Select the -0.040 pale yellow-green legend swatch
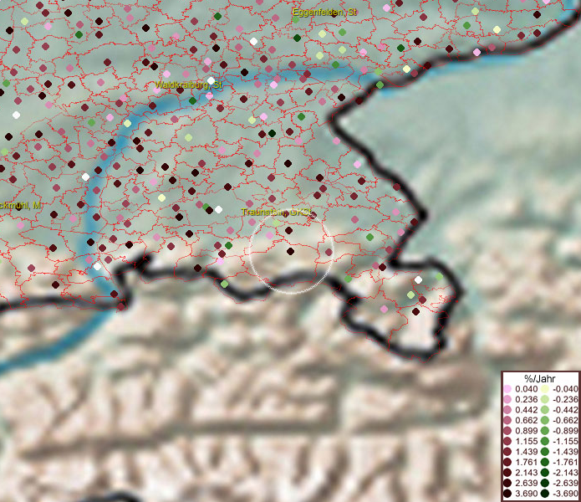 544,389
